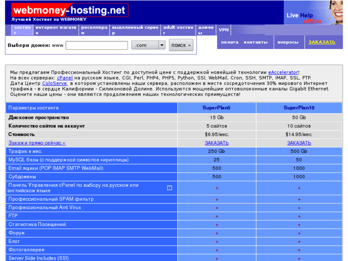348x261 pixels.
Task: Open the adult хостинг tab
Action: (x=178, y=30)
